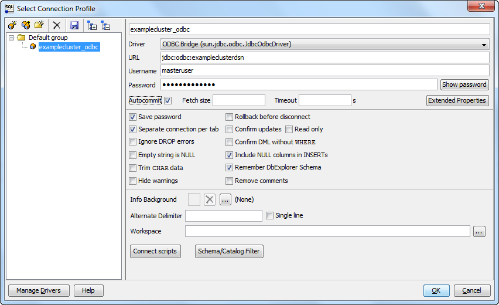Browse for a workspace file
Screen dimensions: 499x305
479,231
